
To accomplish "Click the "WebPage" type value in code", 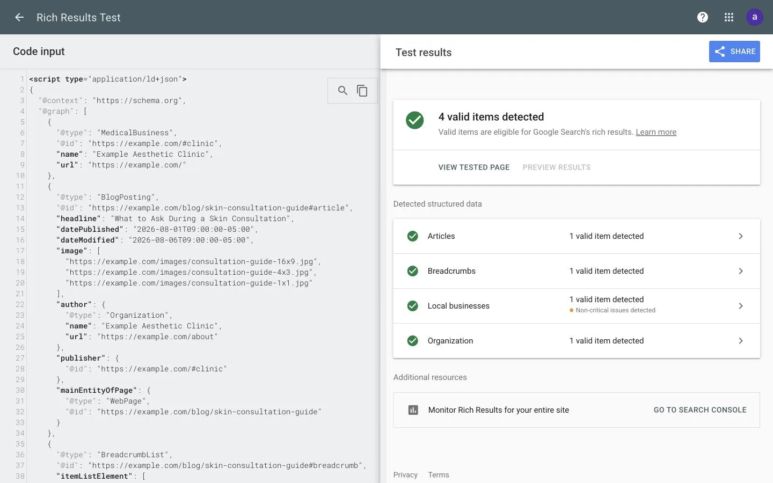I will (x=126, y=401).
